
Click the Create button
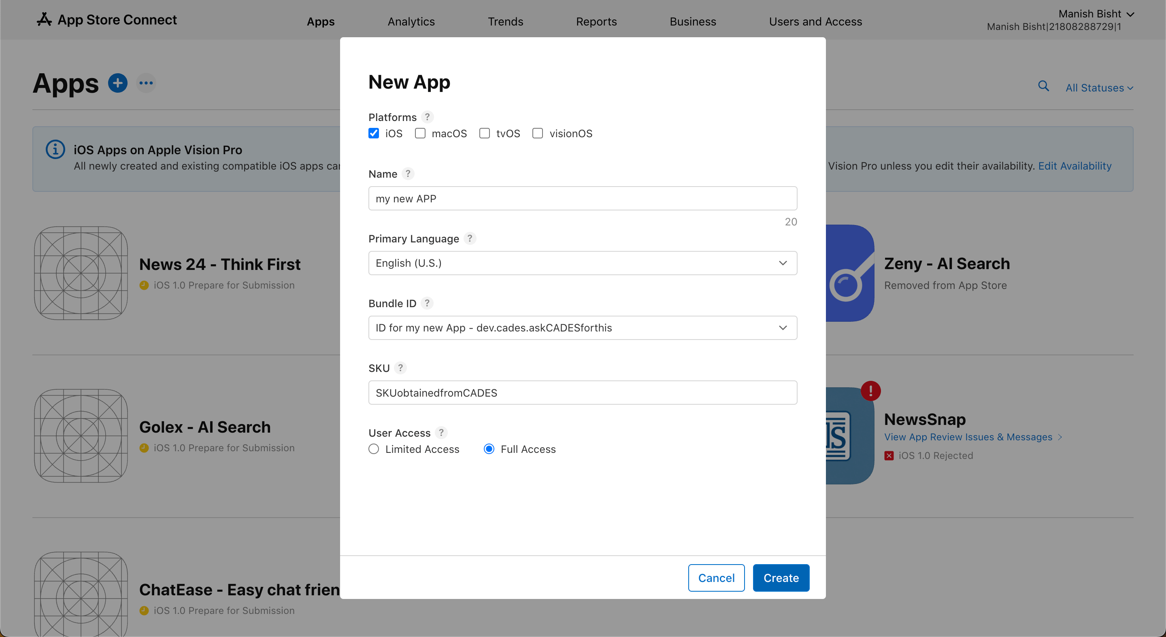click(781, 578)
